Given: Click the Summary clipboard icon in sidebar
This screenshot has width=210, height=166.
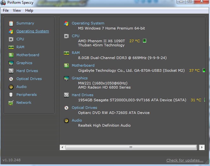Looking at the screenshot, I should coord(11,23).
